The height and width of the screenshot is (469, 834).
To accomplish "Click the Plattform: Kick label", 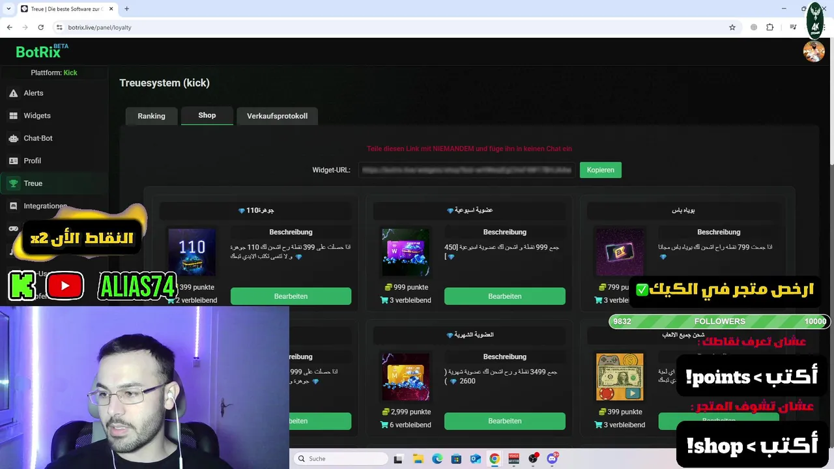I will tap(54, 73).
